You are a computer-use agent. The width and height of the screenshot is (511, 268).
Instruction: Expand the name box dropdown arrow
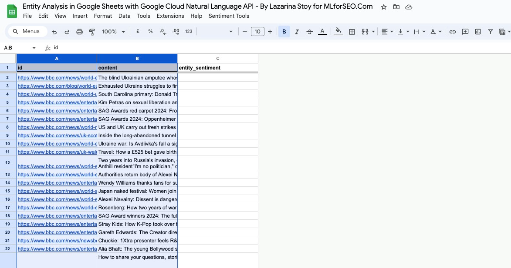(34, 48)
